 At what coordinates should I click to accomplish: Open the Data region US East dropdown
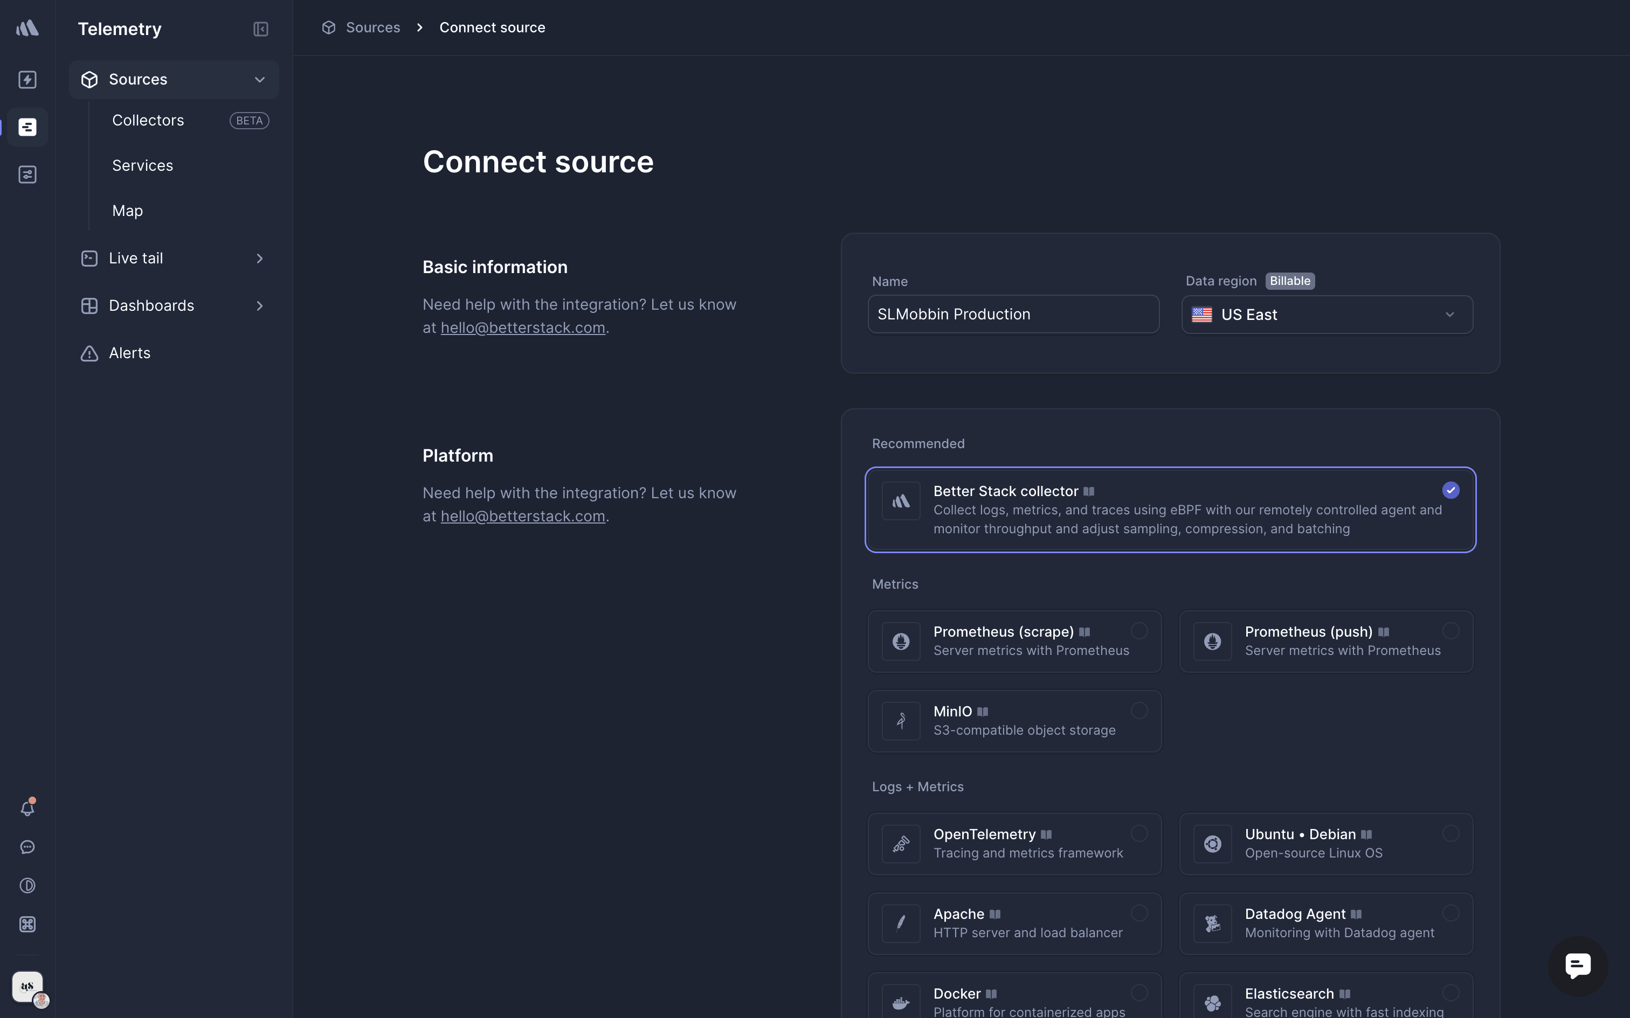[x=1327, y=315]
